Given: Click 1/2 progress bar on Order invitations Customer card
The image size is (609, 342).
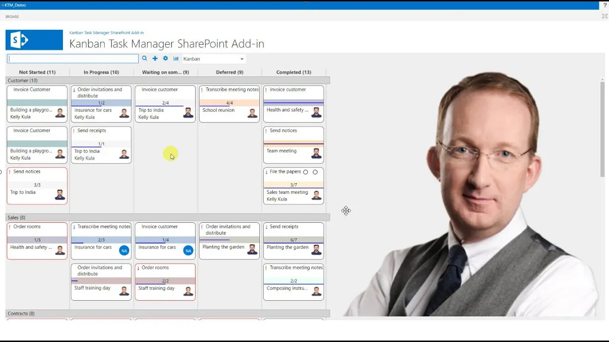Looking at the screenshot, I should 101,103.
